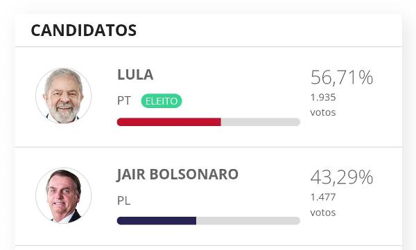Click the 56,71% percentage figure
The height and width of the screenshot is (250, 416).
[x=342, y=78]
